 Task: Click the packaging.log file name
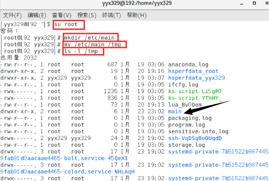point(190,118)
